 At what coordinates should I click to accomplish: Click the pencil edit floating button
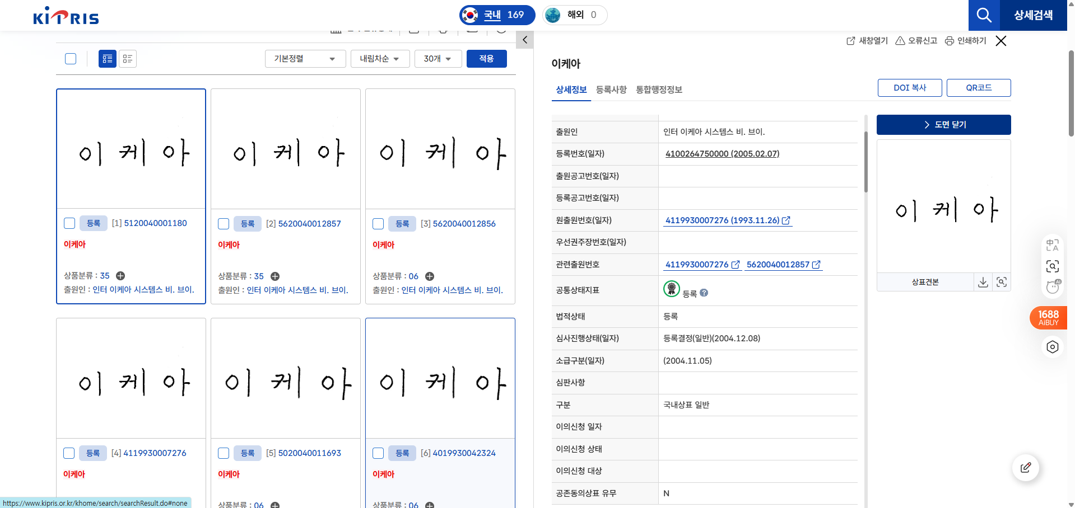(x=1026, y=468)
